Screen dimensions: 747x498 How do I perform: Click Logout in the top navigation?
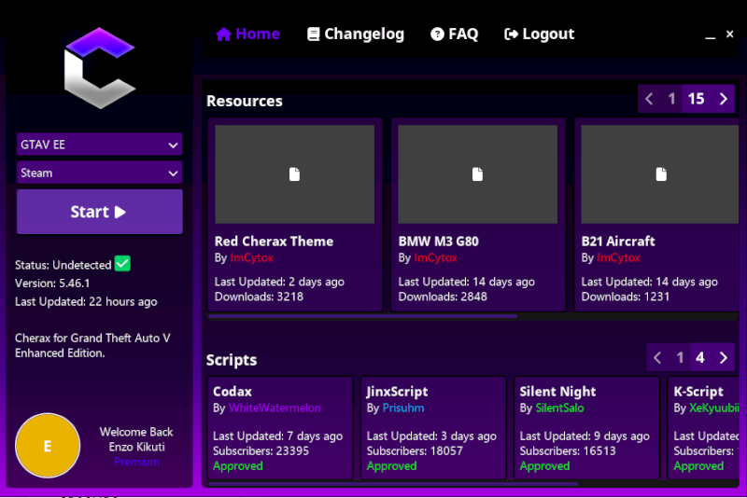click(539, 35)
